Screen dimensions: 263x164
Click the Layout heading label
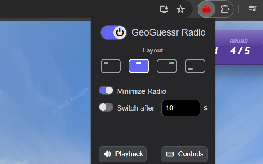pyautogui.click(x=153, y=50)
